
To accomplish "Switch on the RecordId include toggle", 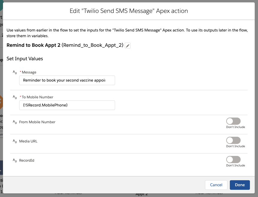I will (233, 160).
